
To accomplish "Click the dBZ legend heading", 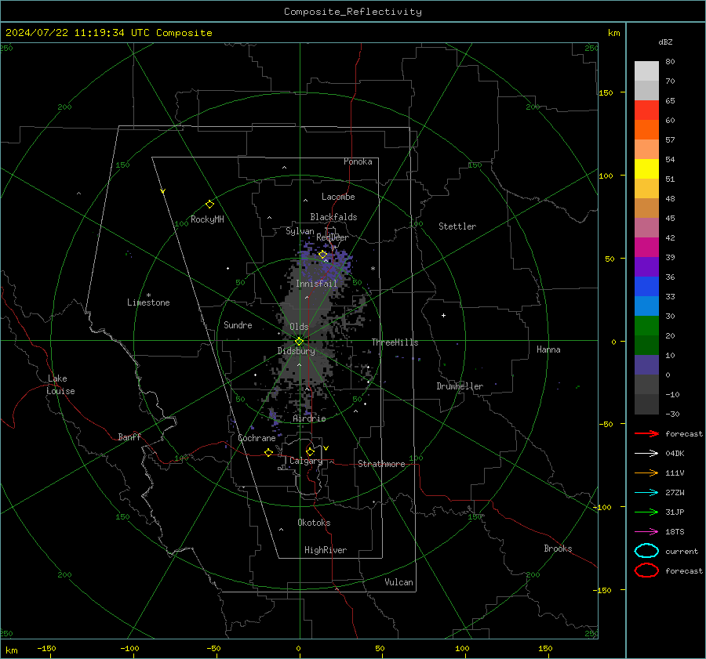I will [665, 42].
